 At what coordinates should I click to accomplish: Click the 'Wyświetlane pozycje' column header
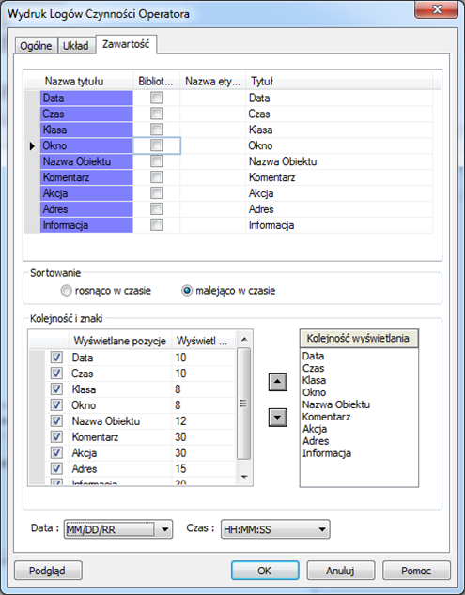coord(120,341)
